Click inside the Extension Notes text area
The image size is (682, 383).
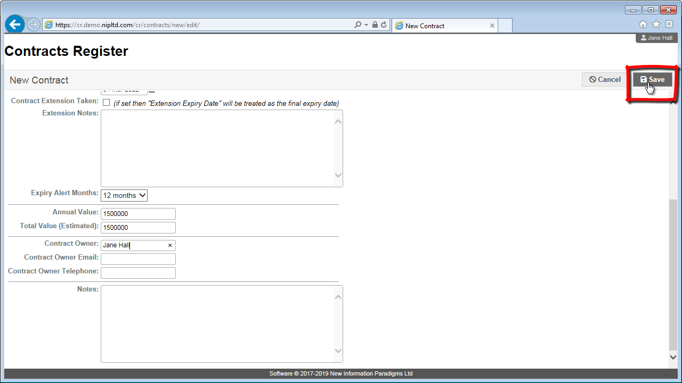click(217, 148)
